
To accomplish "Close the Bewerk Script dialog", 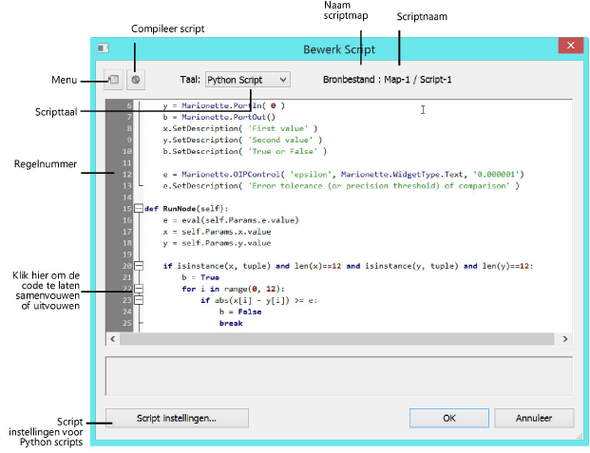I will coord(569,47).
